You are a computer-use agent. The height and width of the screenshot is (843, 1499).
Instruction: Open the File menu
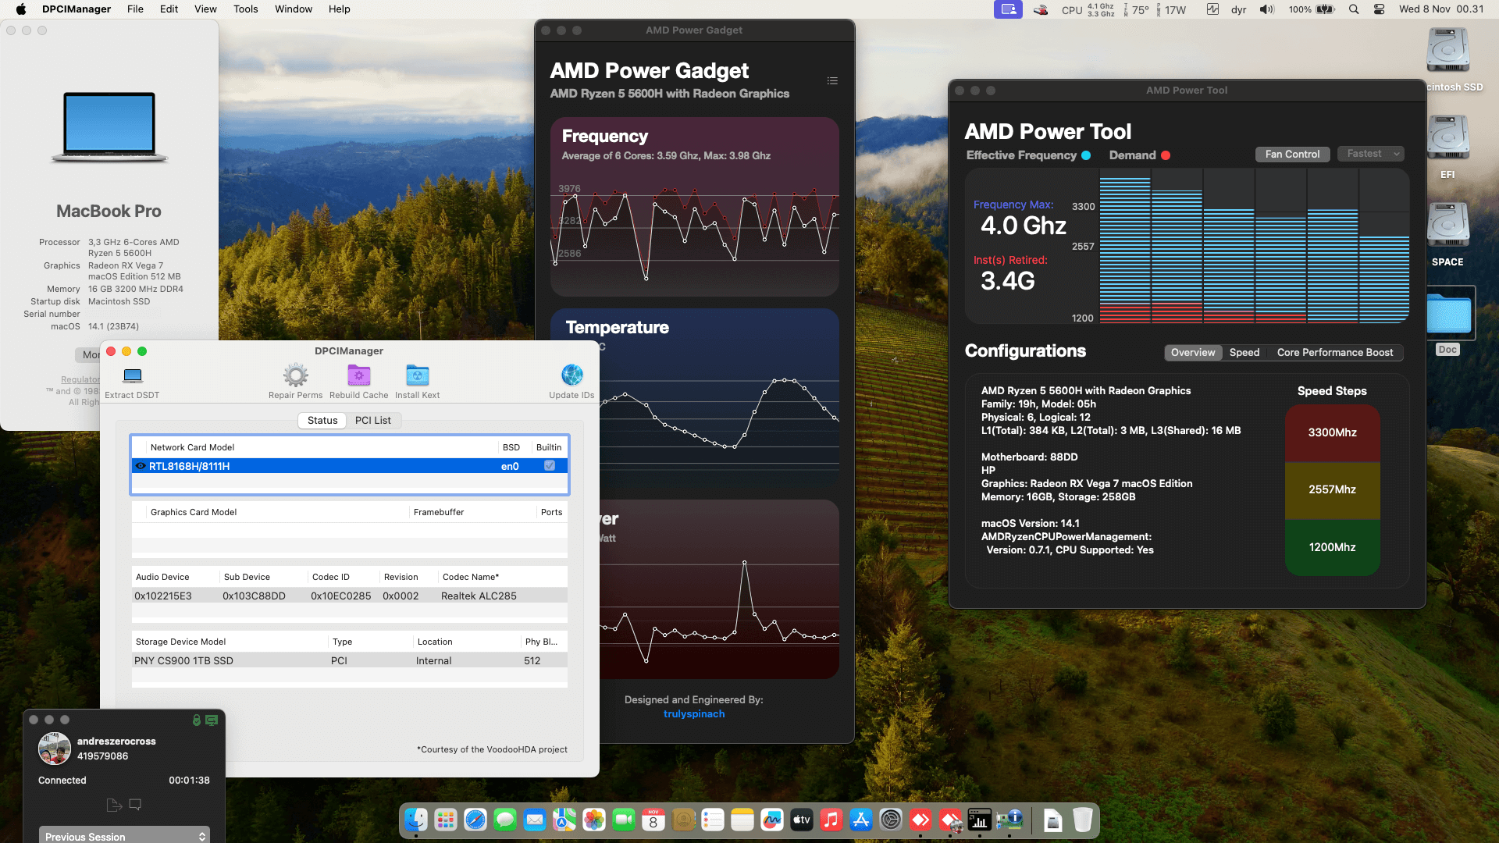[x=135, y=9]
